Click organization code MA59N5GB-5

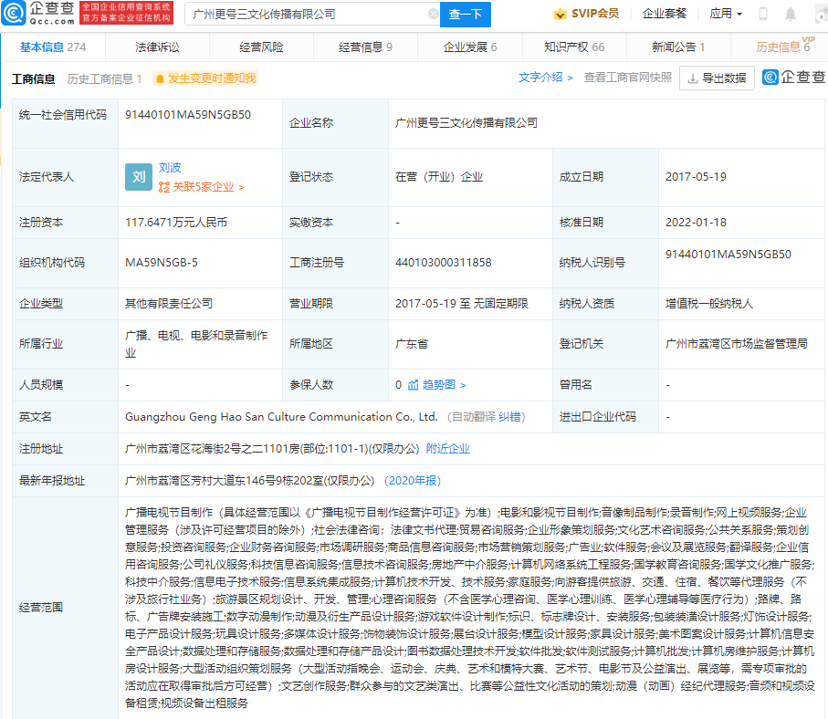coord(161,263)
